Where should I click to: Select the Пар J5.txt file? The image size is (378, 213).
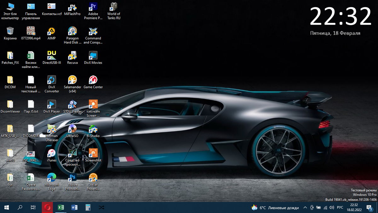(31, 106)
